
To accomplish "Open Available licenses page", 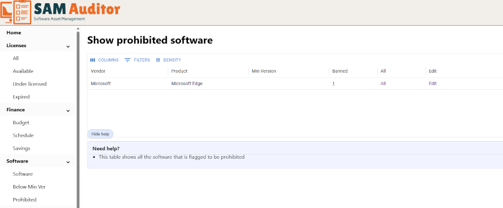I will (23, 71).
